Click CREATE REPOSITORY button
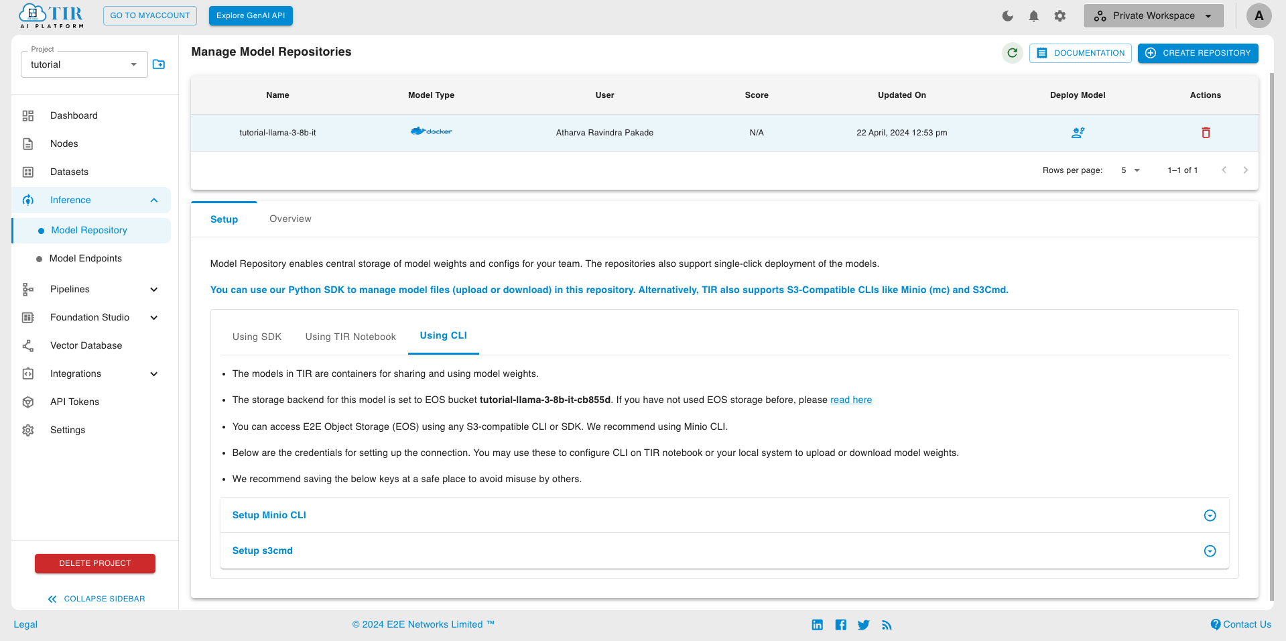The width and height of the screenshot is (1286, 641). pos(1198,53)
